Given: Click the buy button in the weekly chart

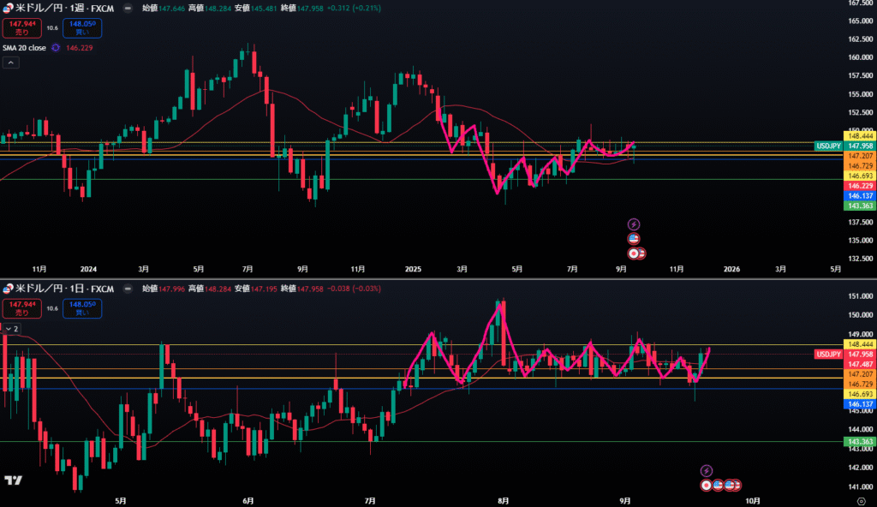Looking at the screenshot, I should click(81, 29).
